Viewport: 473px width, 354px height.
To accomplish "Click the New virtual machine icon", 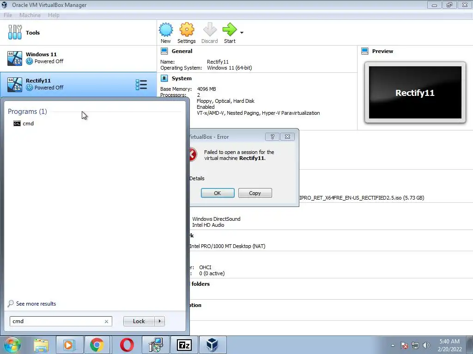I will click(166, 30).
